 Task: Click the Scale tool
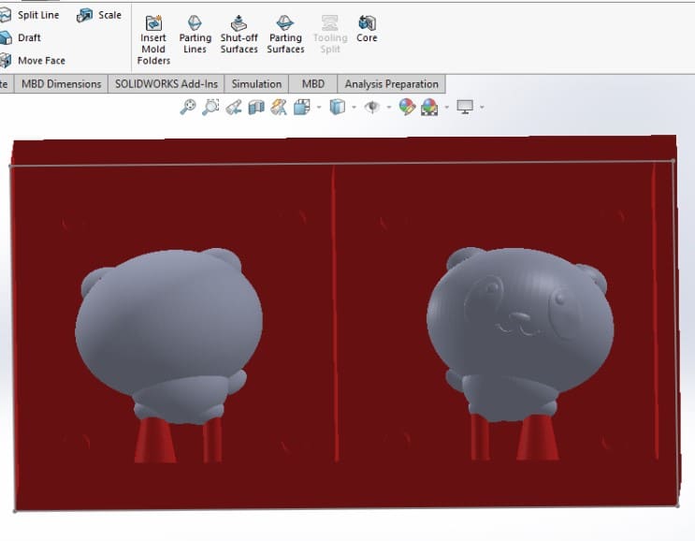tap(99, 15)
